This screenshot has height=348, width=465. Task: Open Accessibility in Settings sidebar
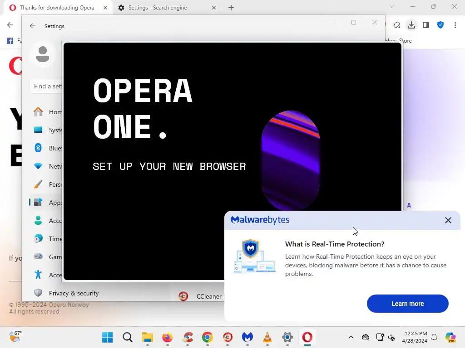click(46, 275)
